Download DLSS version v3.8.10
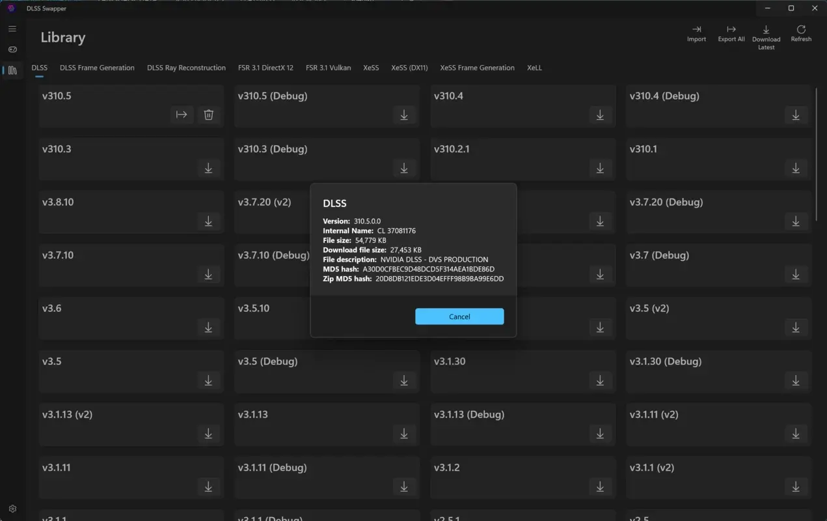Screen dimensions: 827x521 click(208, 221)
